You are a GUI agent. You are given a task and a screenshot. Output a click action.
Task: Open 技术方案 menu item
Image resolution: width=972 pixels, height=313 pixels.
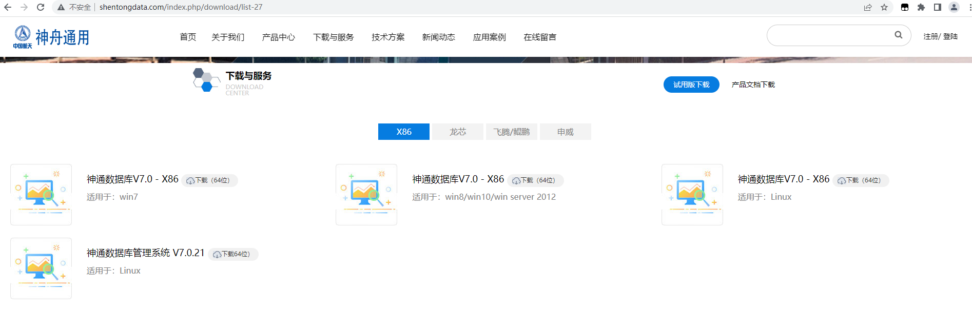(x=388, y=37)
